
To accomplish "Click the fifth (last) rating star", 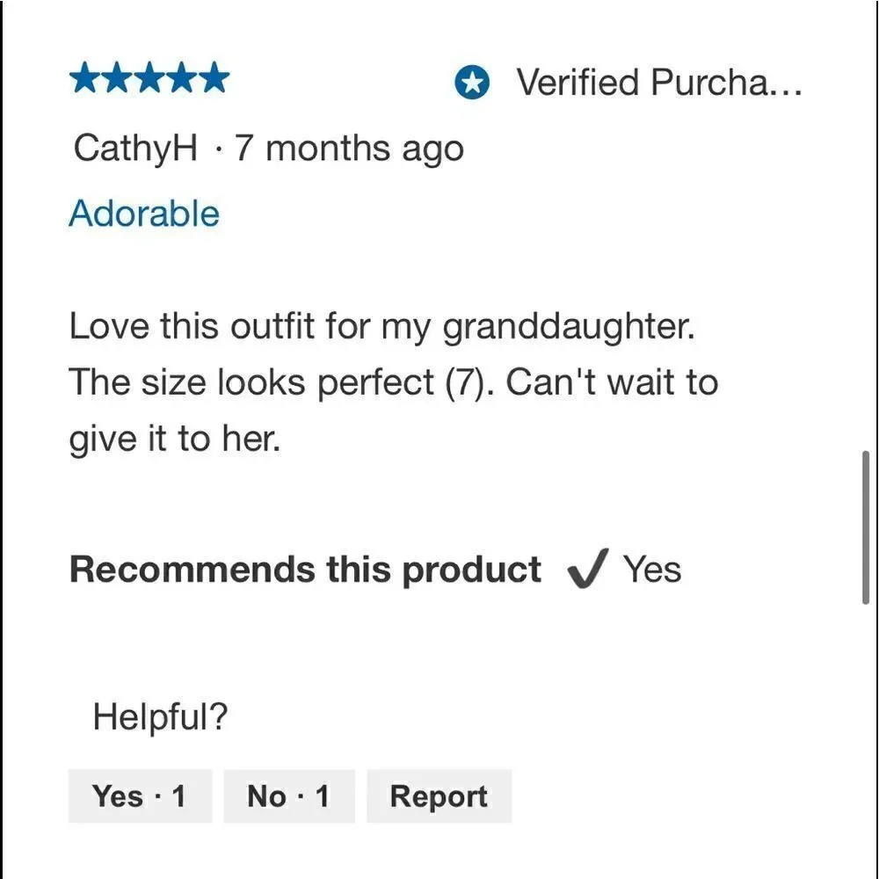I will pyautogui.click(x=214, y=78).
